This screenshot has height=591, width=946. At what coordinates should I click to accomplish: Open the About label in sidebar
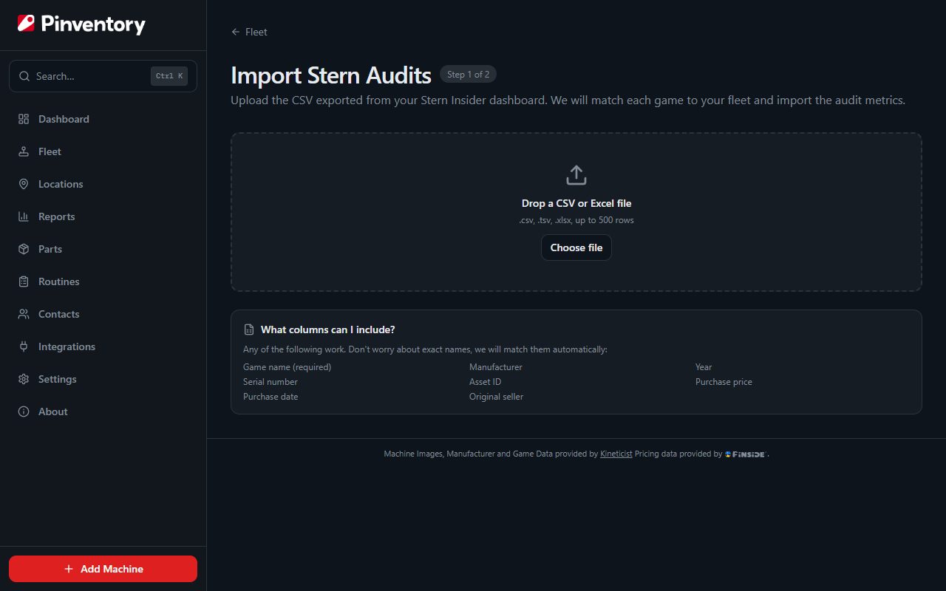pos(52,411)
